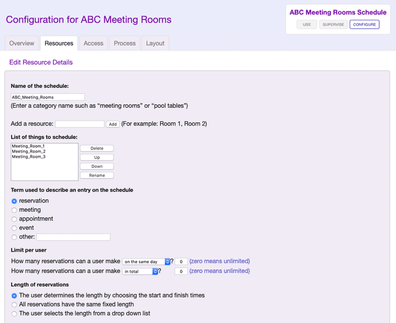396x323 pixels.
Task: Focus the Add a resource text field
Action: 80,124
